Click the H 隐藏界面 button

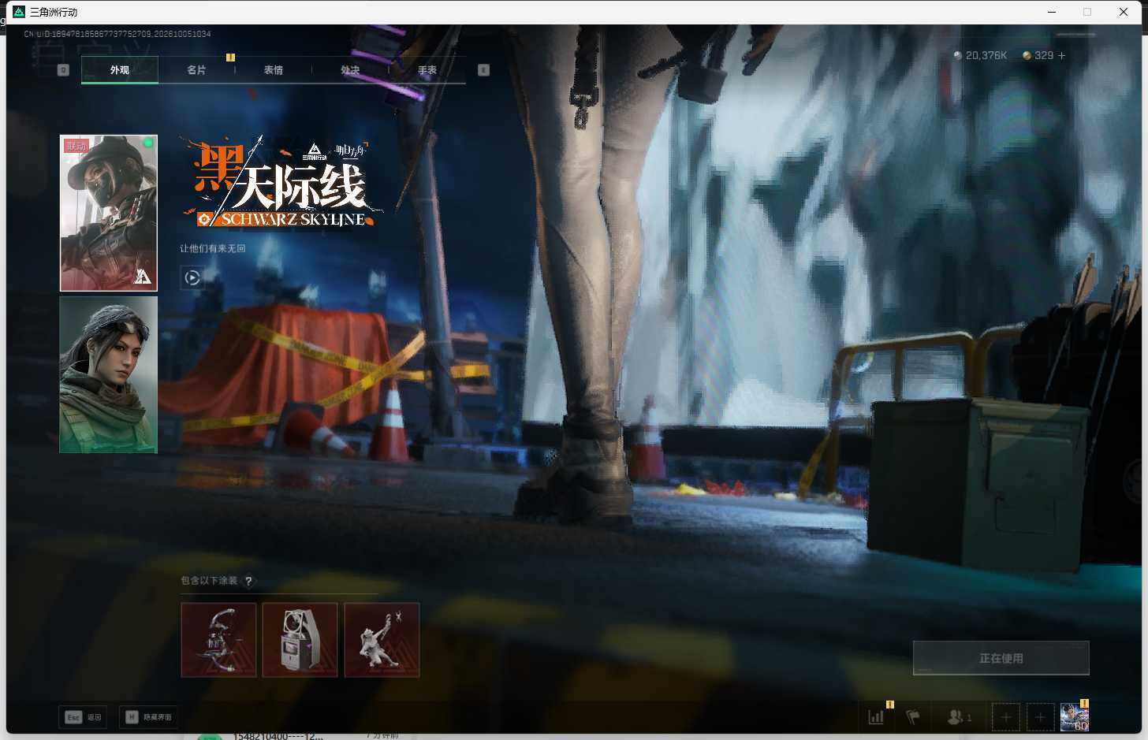147,717
